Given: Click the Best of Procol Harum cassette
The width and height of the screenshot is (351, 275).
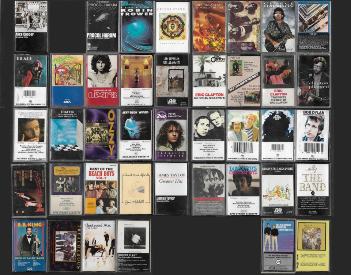Looking at the screenshot, I should pos(102,26).
